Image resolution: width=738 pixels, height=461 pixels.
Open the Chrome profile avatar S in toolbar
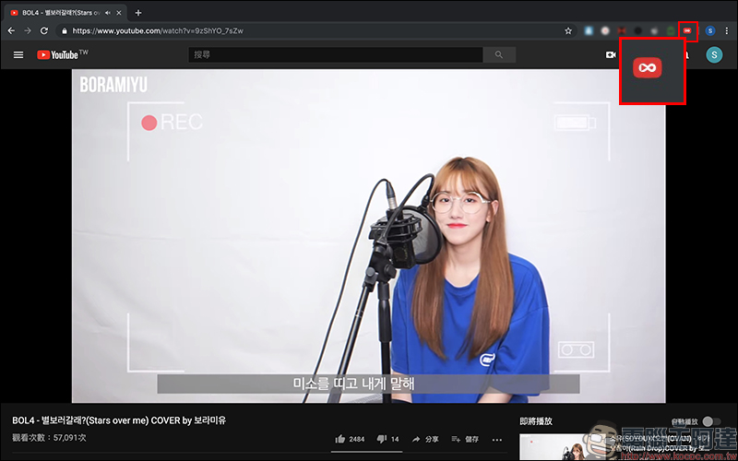tap(710, 30)
